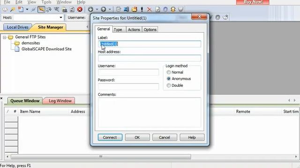This screenshot has height=168, width=300.
Task: Click the Username field in Site Properties
Action: tap(128, 72)
